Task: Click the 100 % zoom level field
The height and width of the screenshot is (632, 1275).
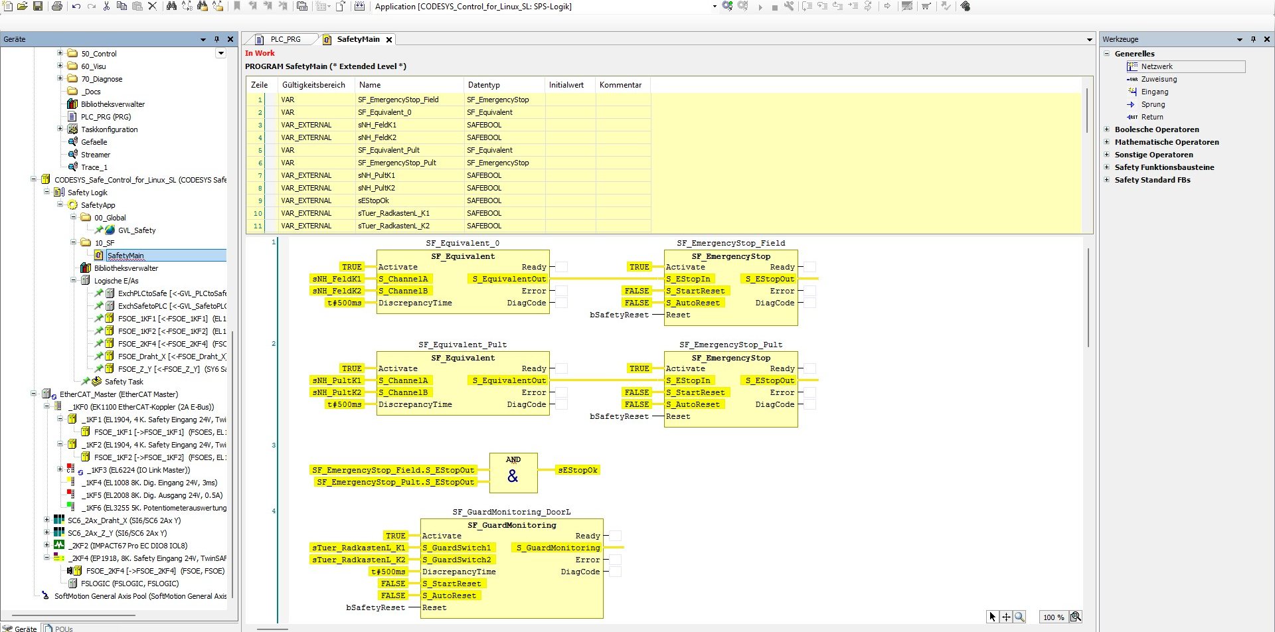Action: [x=1053, y=617]
